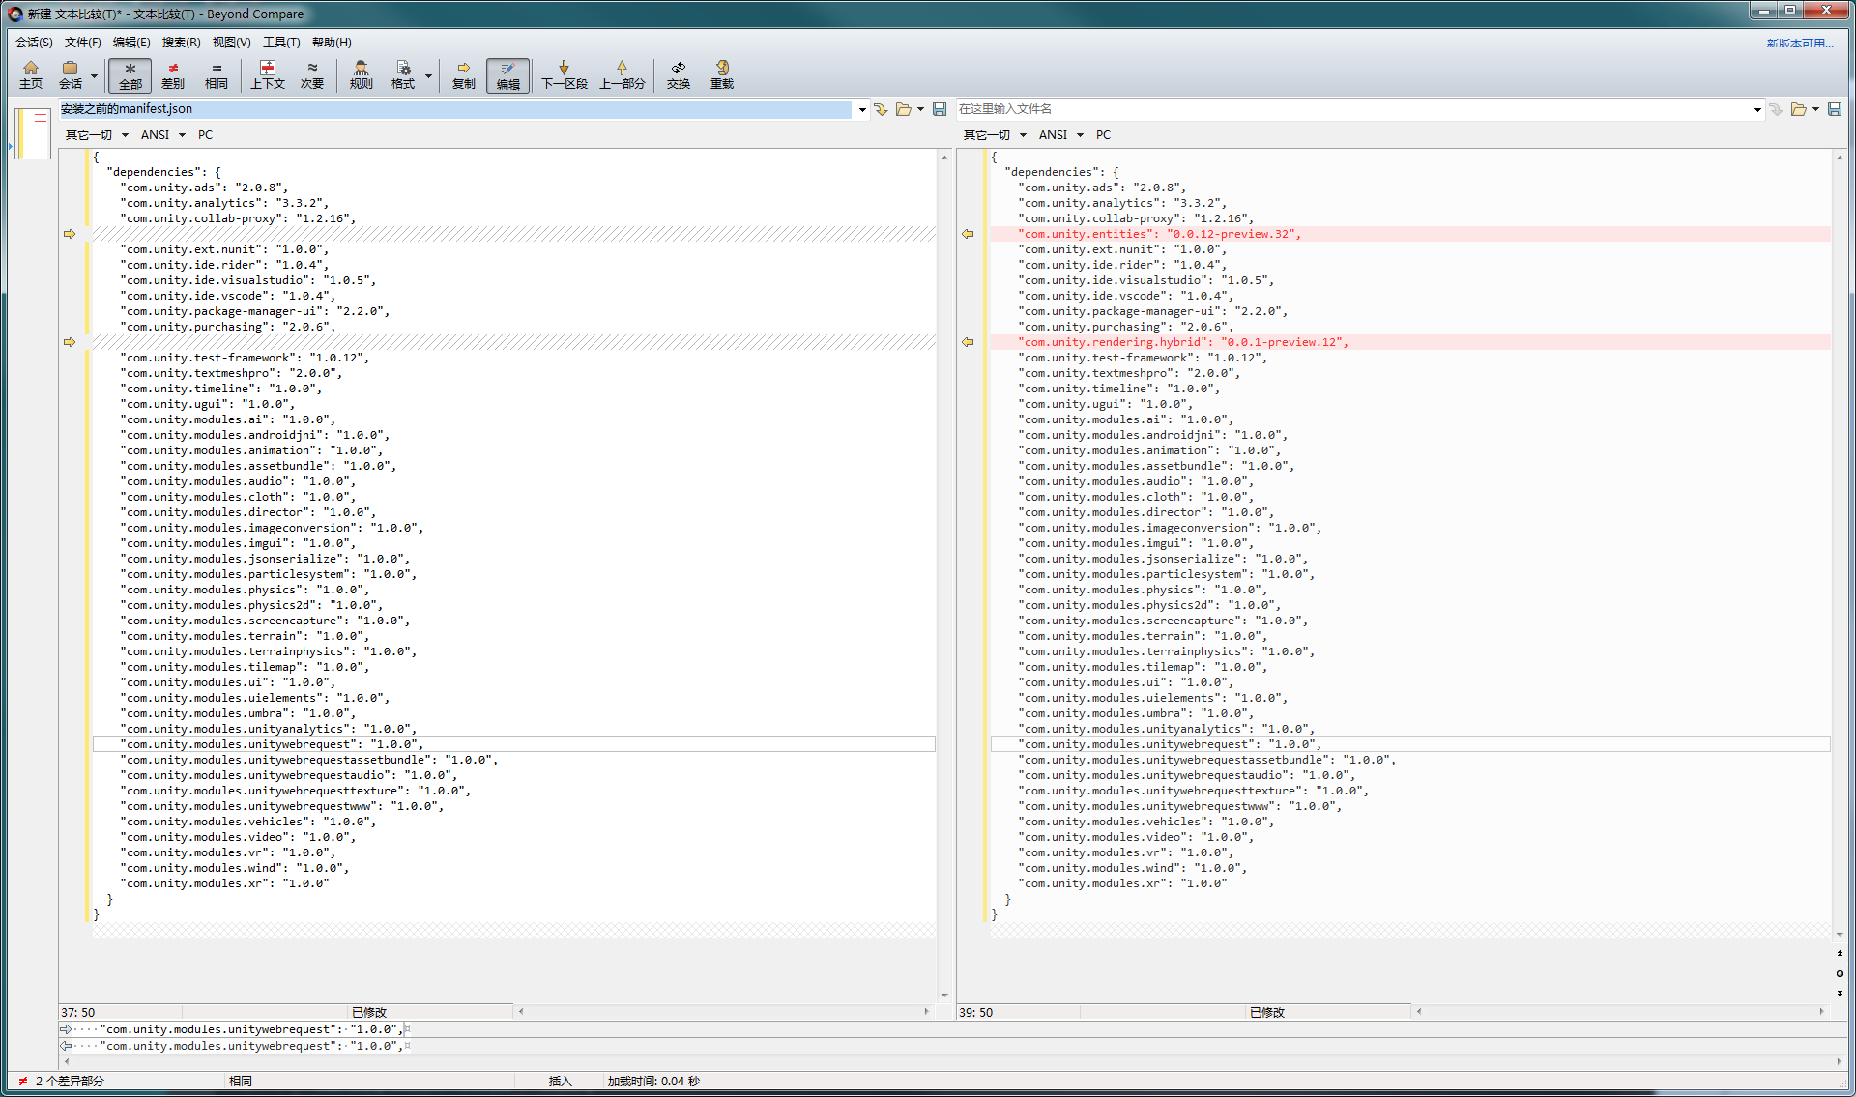Click the right PC line-ending label
The width and height of the screenshot is (1856, 1097).
click(1103, 135)
